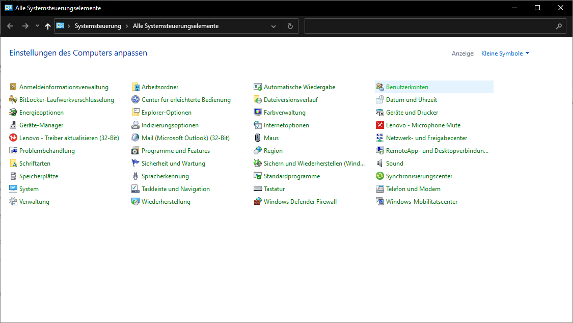The image size is (573, 323).
Task: Click the Tastatur keyboard icon
Action: 258,189
